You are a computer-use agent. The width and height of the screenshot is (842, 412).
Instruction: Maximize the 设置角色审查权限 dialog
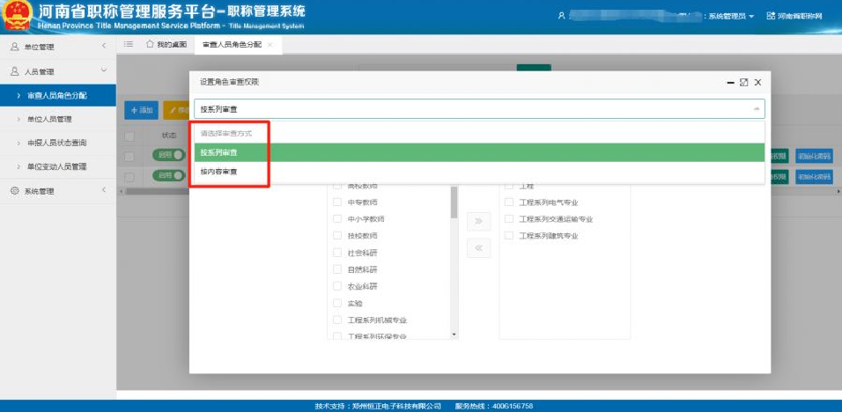[x=743, y=83]
